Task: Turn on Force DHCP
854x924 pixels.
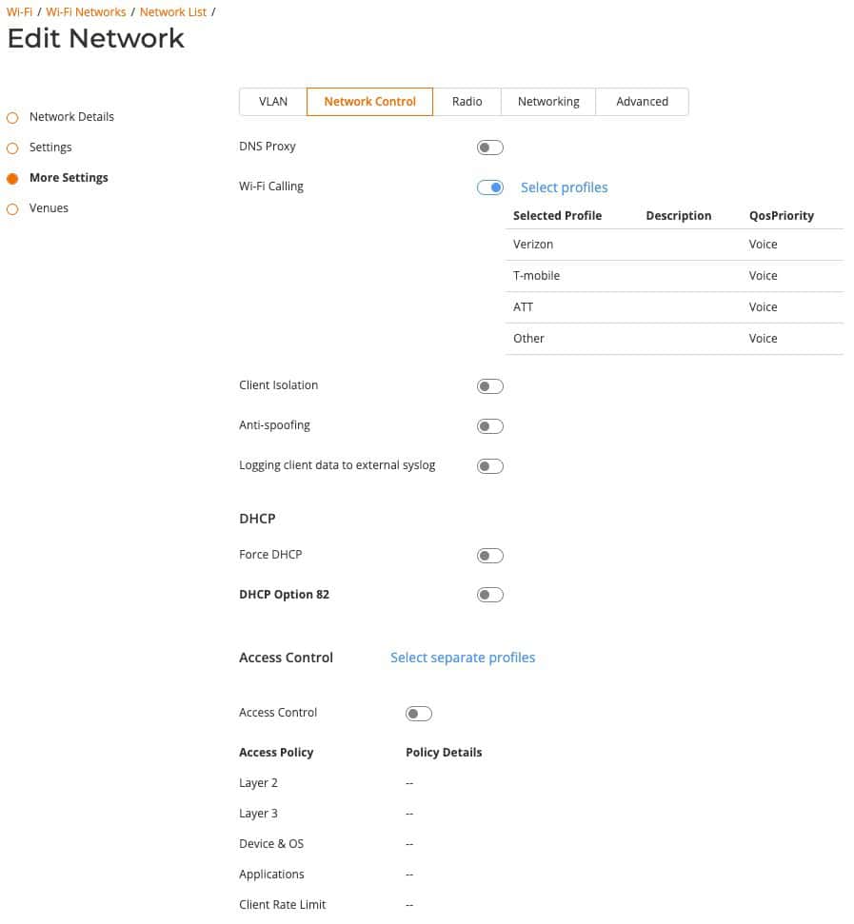Action: (x=489, y=555)
